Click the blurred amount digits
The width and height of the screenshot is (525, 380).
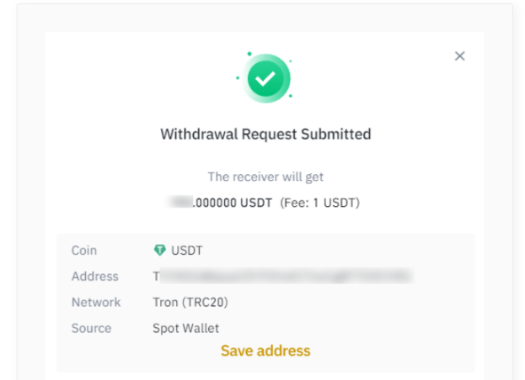pos(180,203)
